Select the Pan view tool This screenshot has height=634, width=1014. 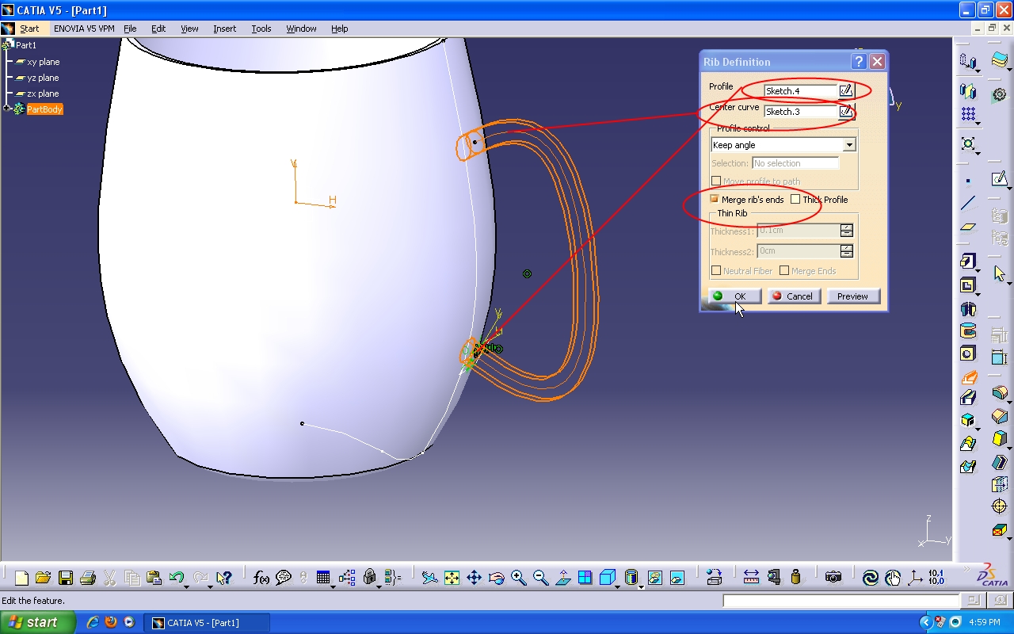click(x=474, y=578)
